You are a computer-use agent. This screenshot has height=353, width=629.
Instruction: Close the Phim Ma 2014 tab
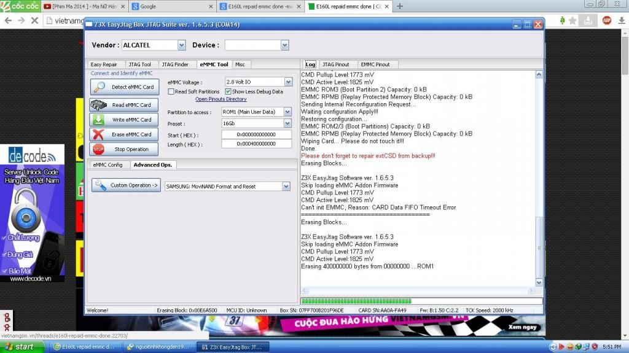pos(123,6)
